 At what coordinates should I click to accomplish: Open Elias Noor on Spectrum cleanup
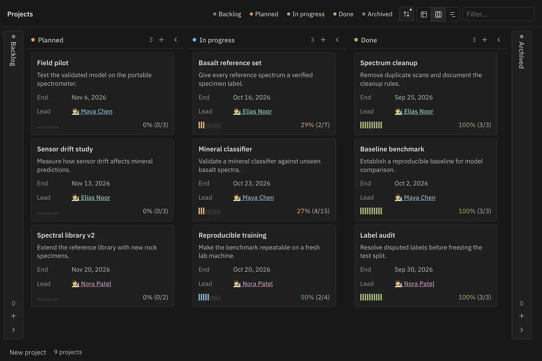[414, 111]
